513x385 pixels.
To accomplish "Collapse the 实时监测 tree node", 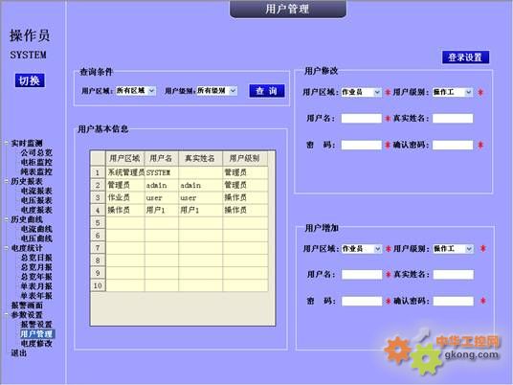I will (7, 143).
